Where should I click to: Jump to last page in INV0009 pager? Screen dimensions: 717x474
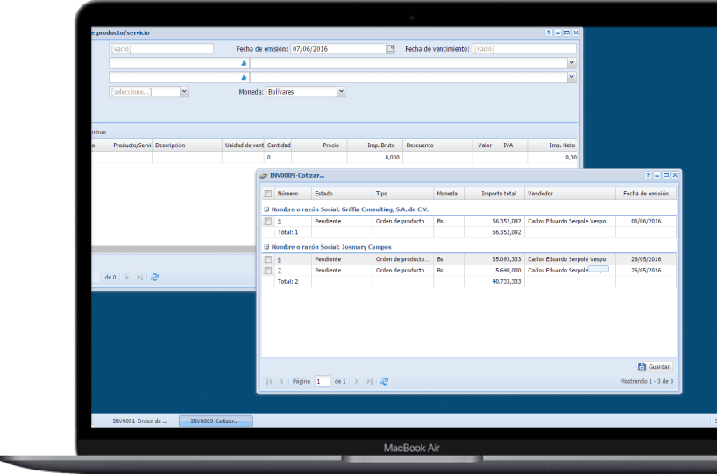pyautogui.click(x=370, y=381)
